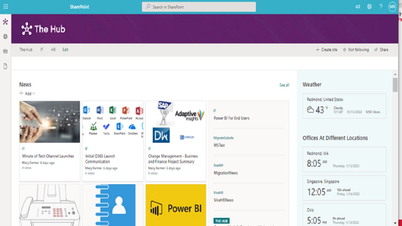Click scrollbar down arrow
The width and height of the screenshot is (402, 226).
(x=395, y=223)
